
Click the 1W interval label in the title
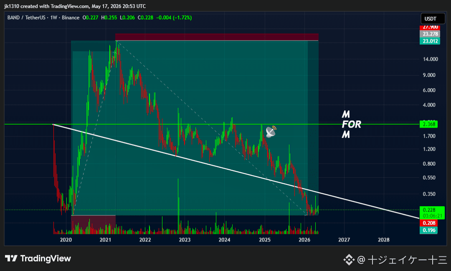[x=53, y=18]
